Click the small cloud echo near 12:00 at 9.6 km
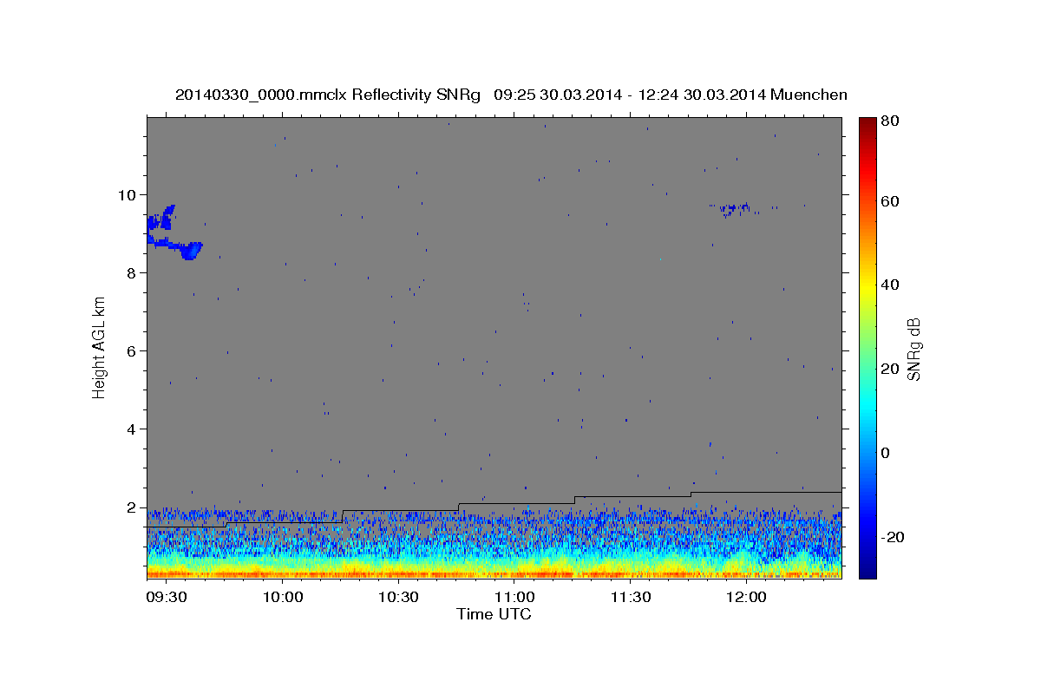Viewport: 1041px width, 694px height. pos(734,208)
